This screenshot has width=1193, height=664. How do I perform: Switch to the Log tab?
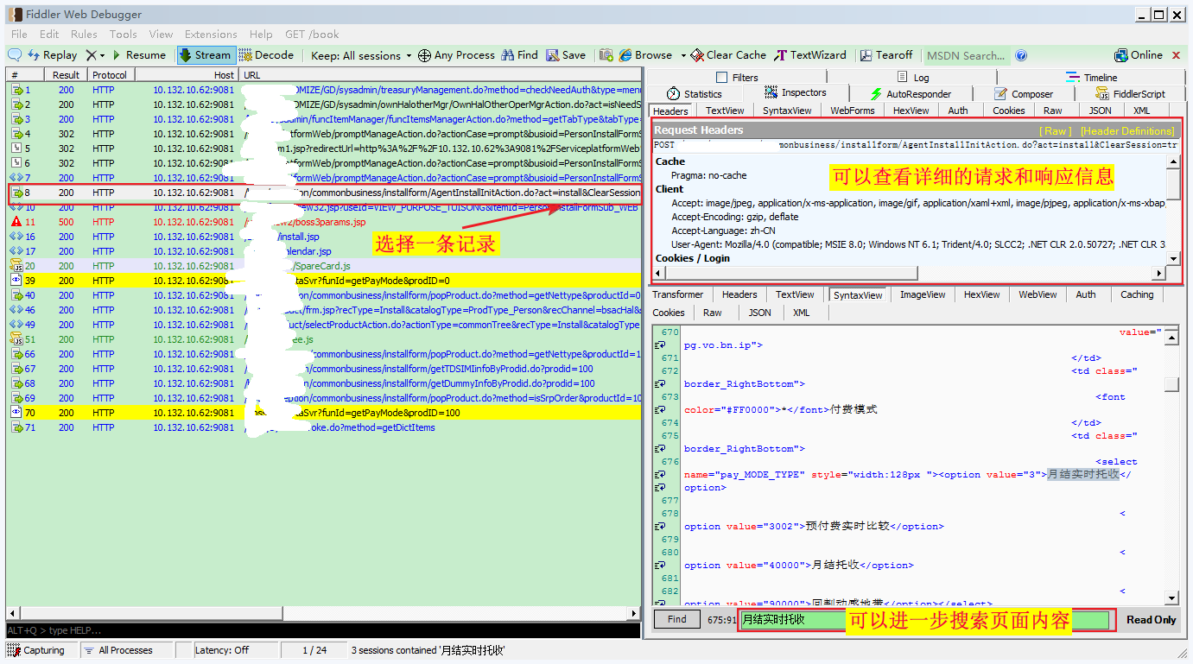913,78
